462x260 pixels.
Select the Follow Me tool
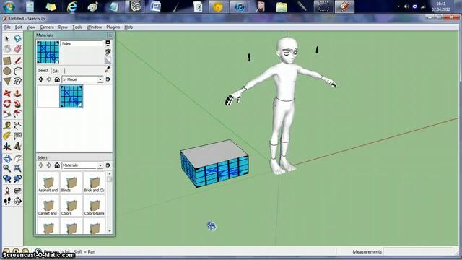(x=17, y=103)
